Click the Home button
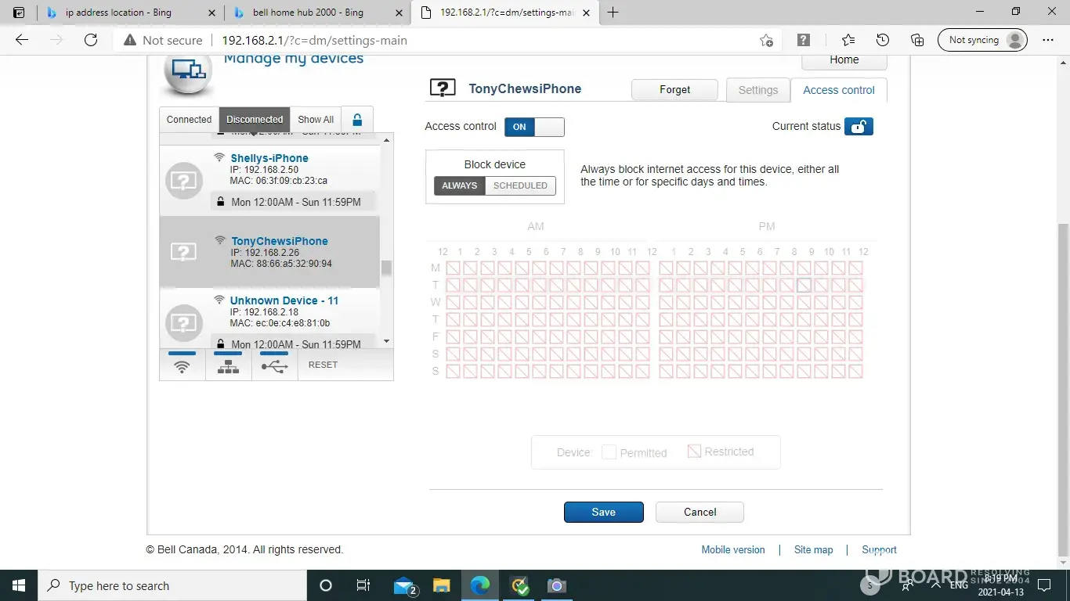The image size is (1070, 601). click(844, 60)
